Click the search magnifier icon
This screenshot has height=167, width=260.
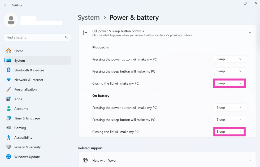tap(66, 37)
